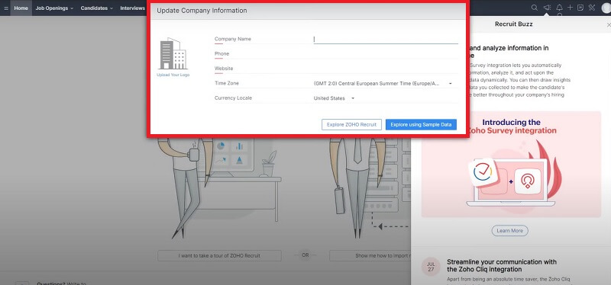The height and width of the screenshot is (285, 611).
Task: Open the hamburger menu in top bar
Action: (6, 8)
